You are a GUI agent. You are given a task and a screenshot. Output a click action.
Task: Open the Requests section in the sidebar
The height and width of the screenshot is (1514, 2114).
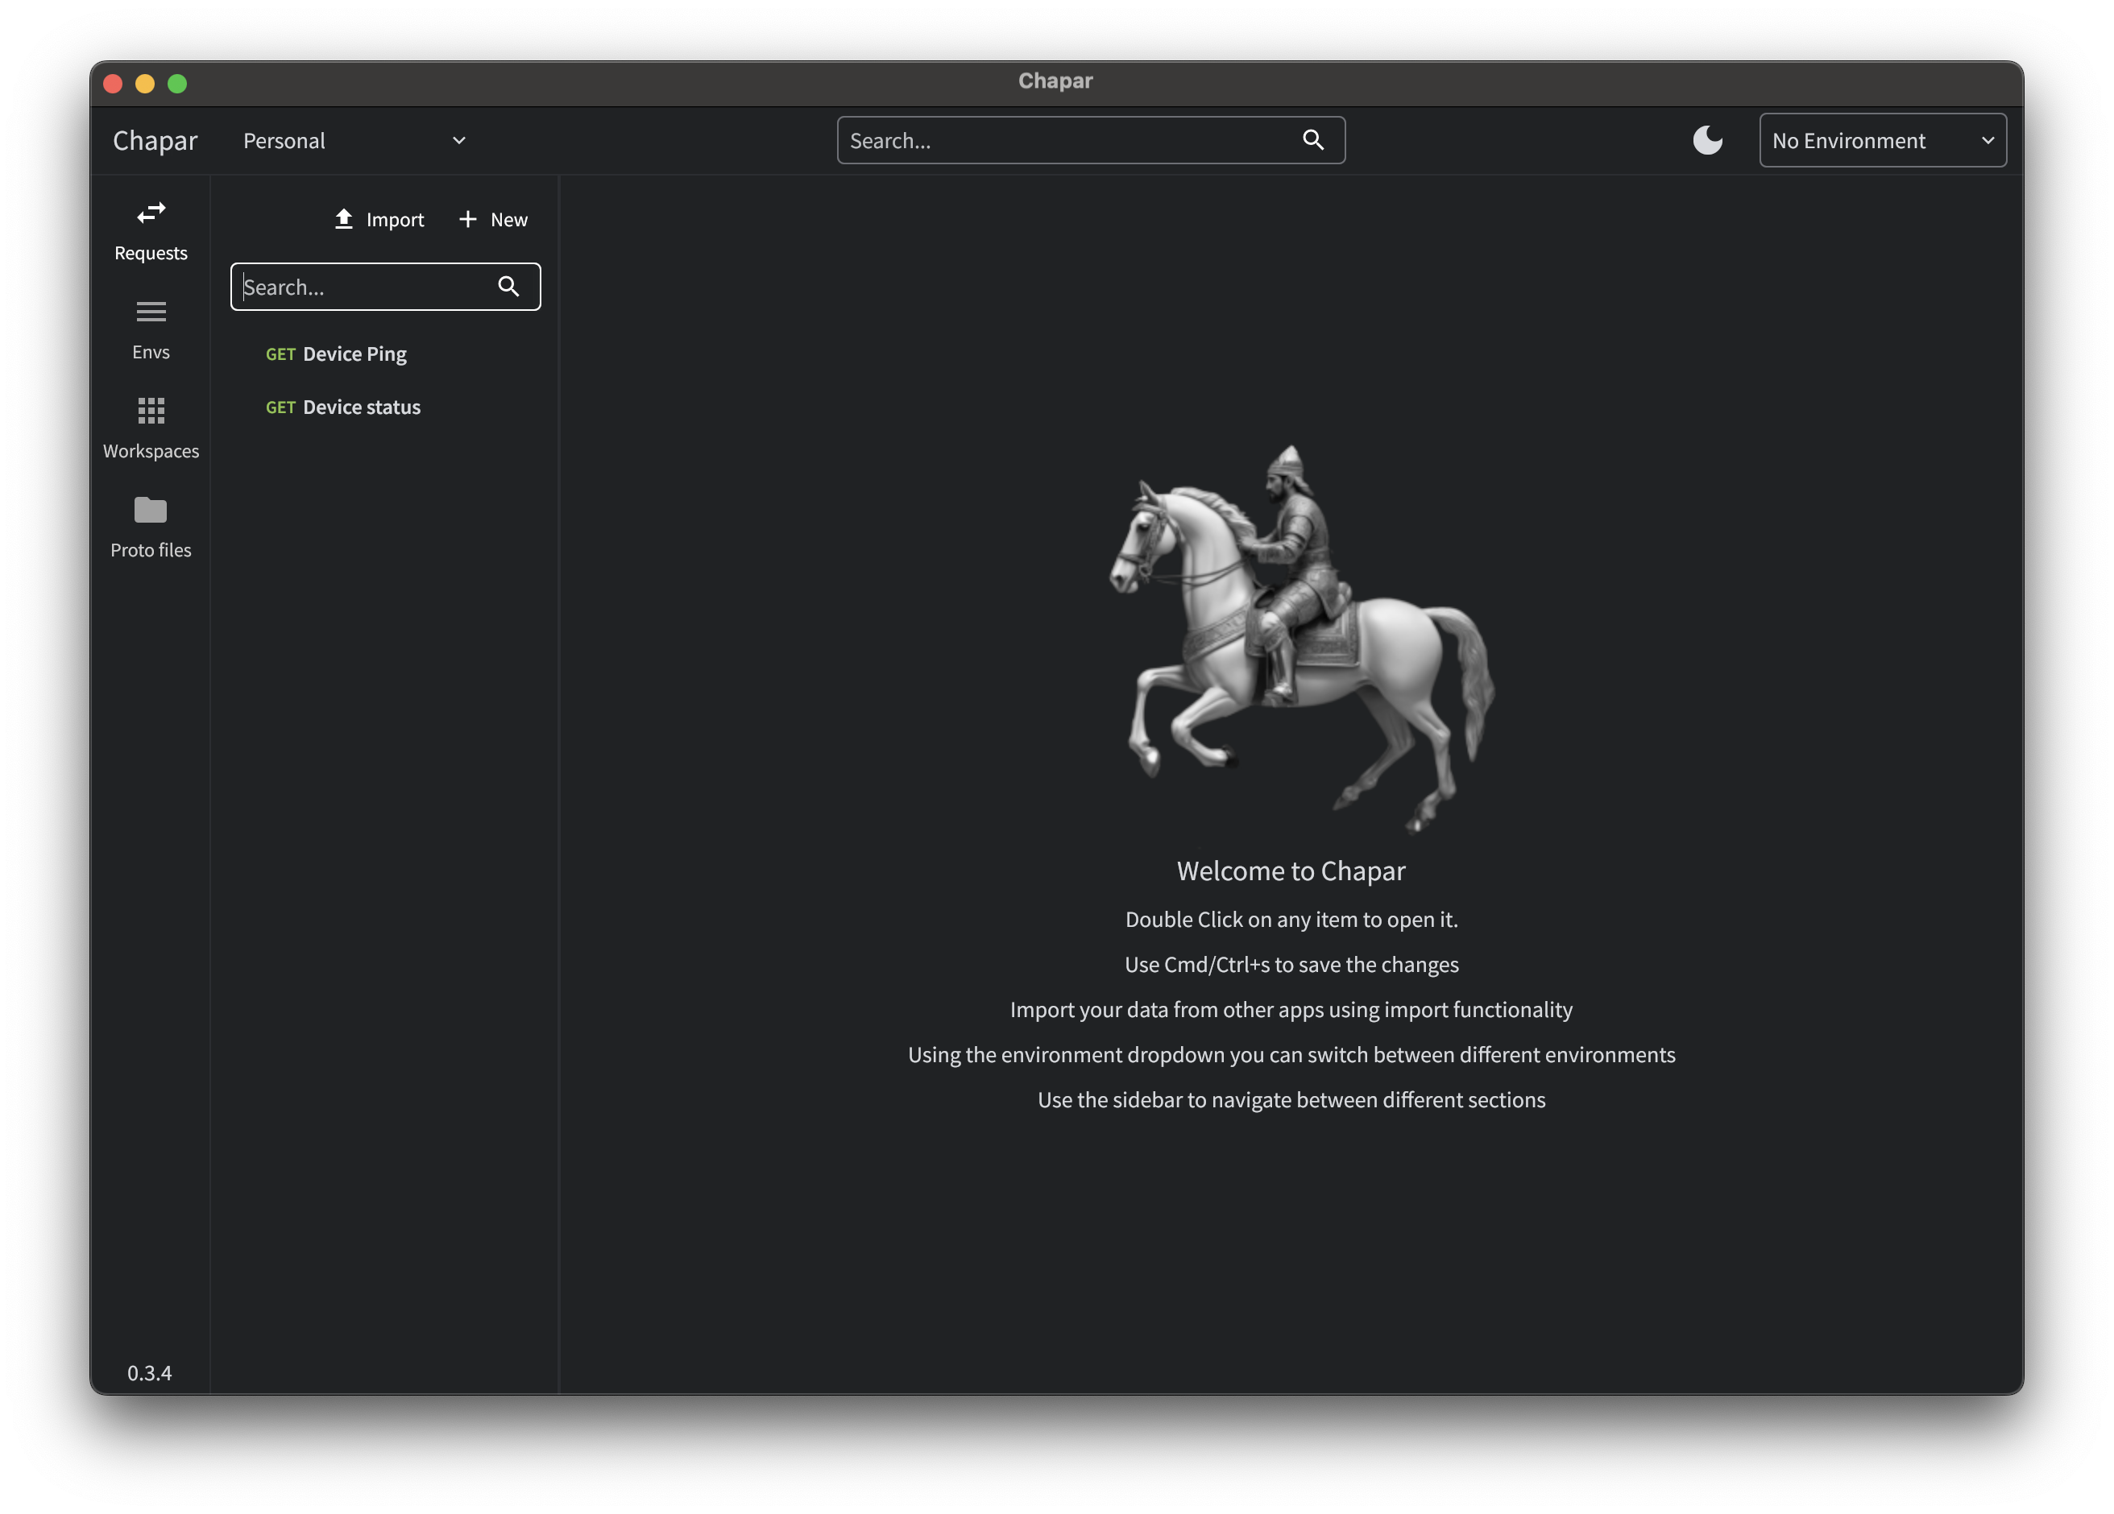pyautogui.click(x=150, y=231)
